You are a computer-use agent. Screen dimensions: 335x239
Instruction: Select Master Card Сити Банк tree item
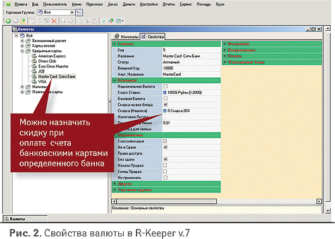(57, 76)
